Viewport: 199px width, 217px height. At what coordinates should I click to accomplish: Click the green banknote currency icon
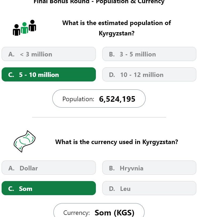click(24, 141)
